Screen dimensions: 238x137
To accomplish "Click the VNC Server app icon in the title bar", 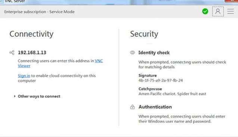I will [x=1, y=1].
